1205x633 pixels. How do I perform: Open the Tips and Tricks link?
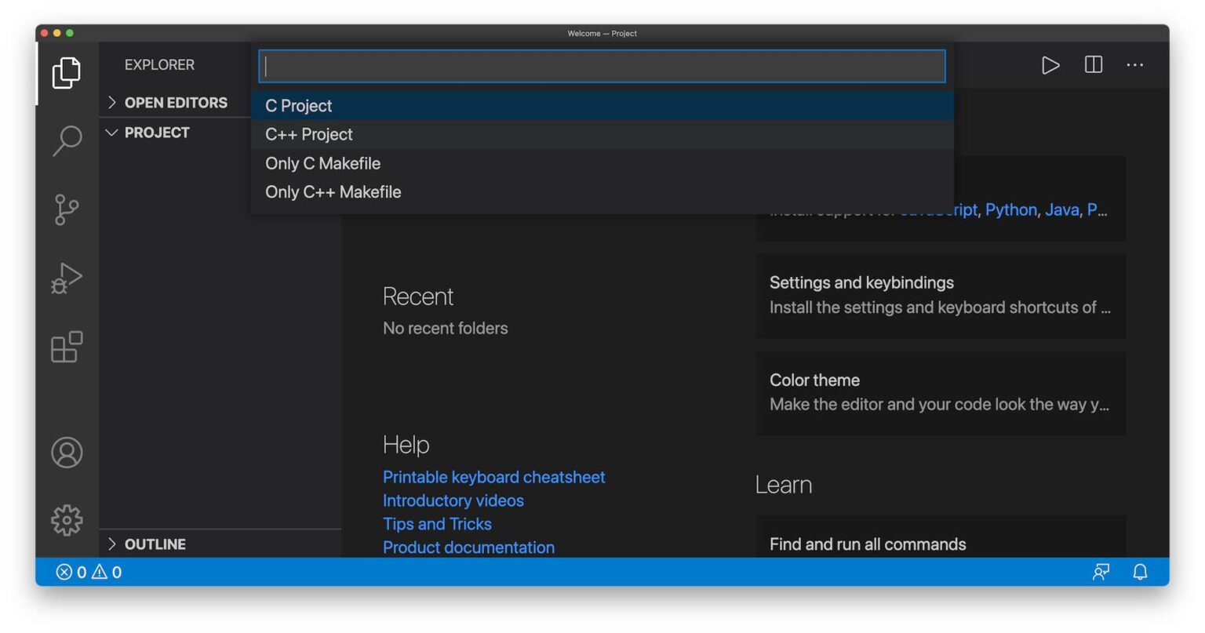coord(437,523)
